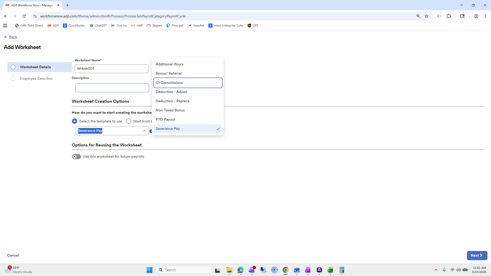Choose the 'Start from' radio option

[x=129, y=121]
